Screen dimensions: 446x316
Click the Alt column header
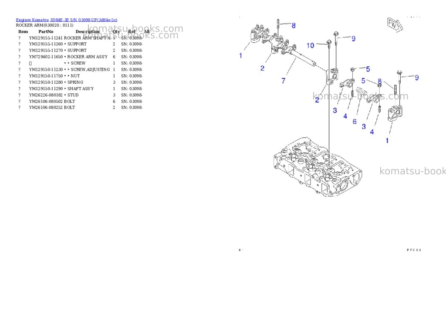pos(147,31)
